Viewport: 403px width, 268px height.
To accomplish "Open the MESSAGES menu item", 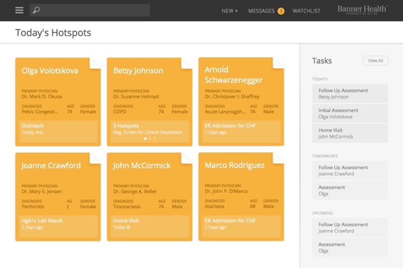I will (x=261, y=11).
